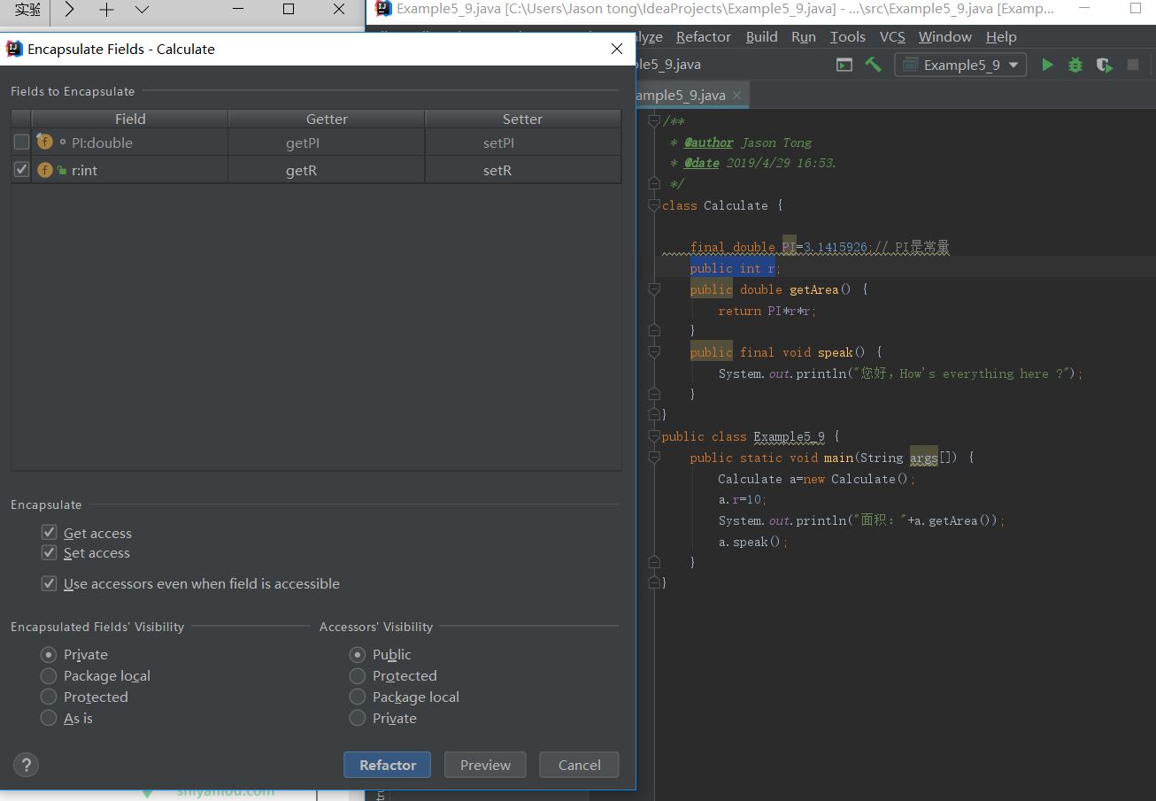Click the Setter column header
The width and height of the screenshot is (1156, 801).
pyautogui.click(x=522, y=119)
